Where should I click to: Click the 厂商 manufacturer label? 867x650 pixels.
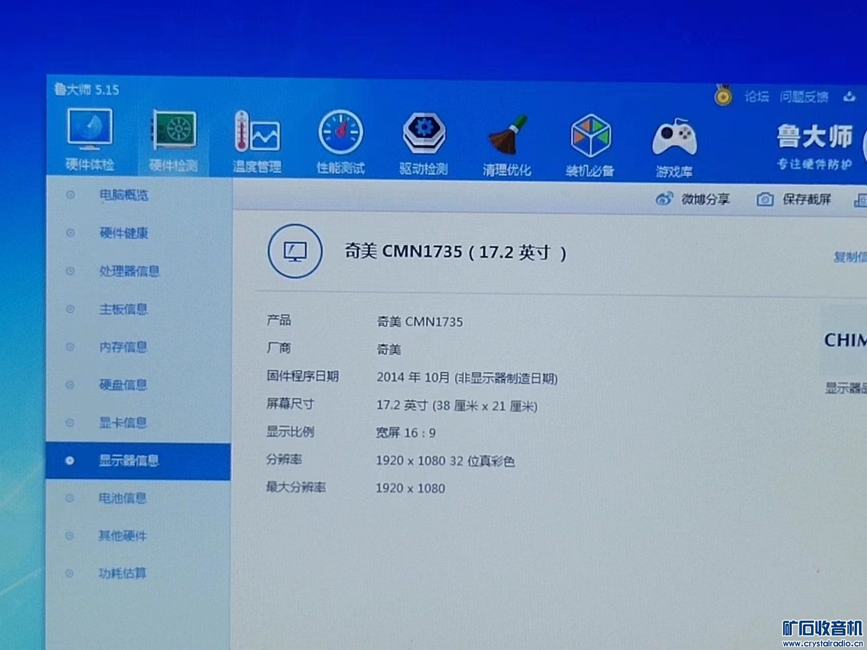(x=279, y=348)
